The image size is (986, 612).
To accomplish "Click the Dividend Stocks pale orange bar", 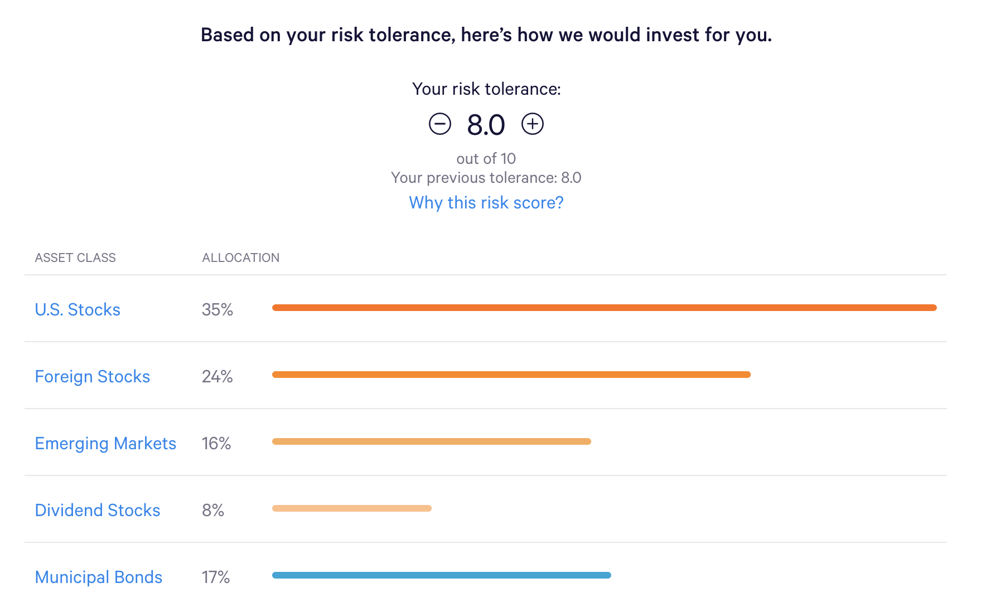I will point(351,508).
